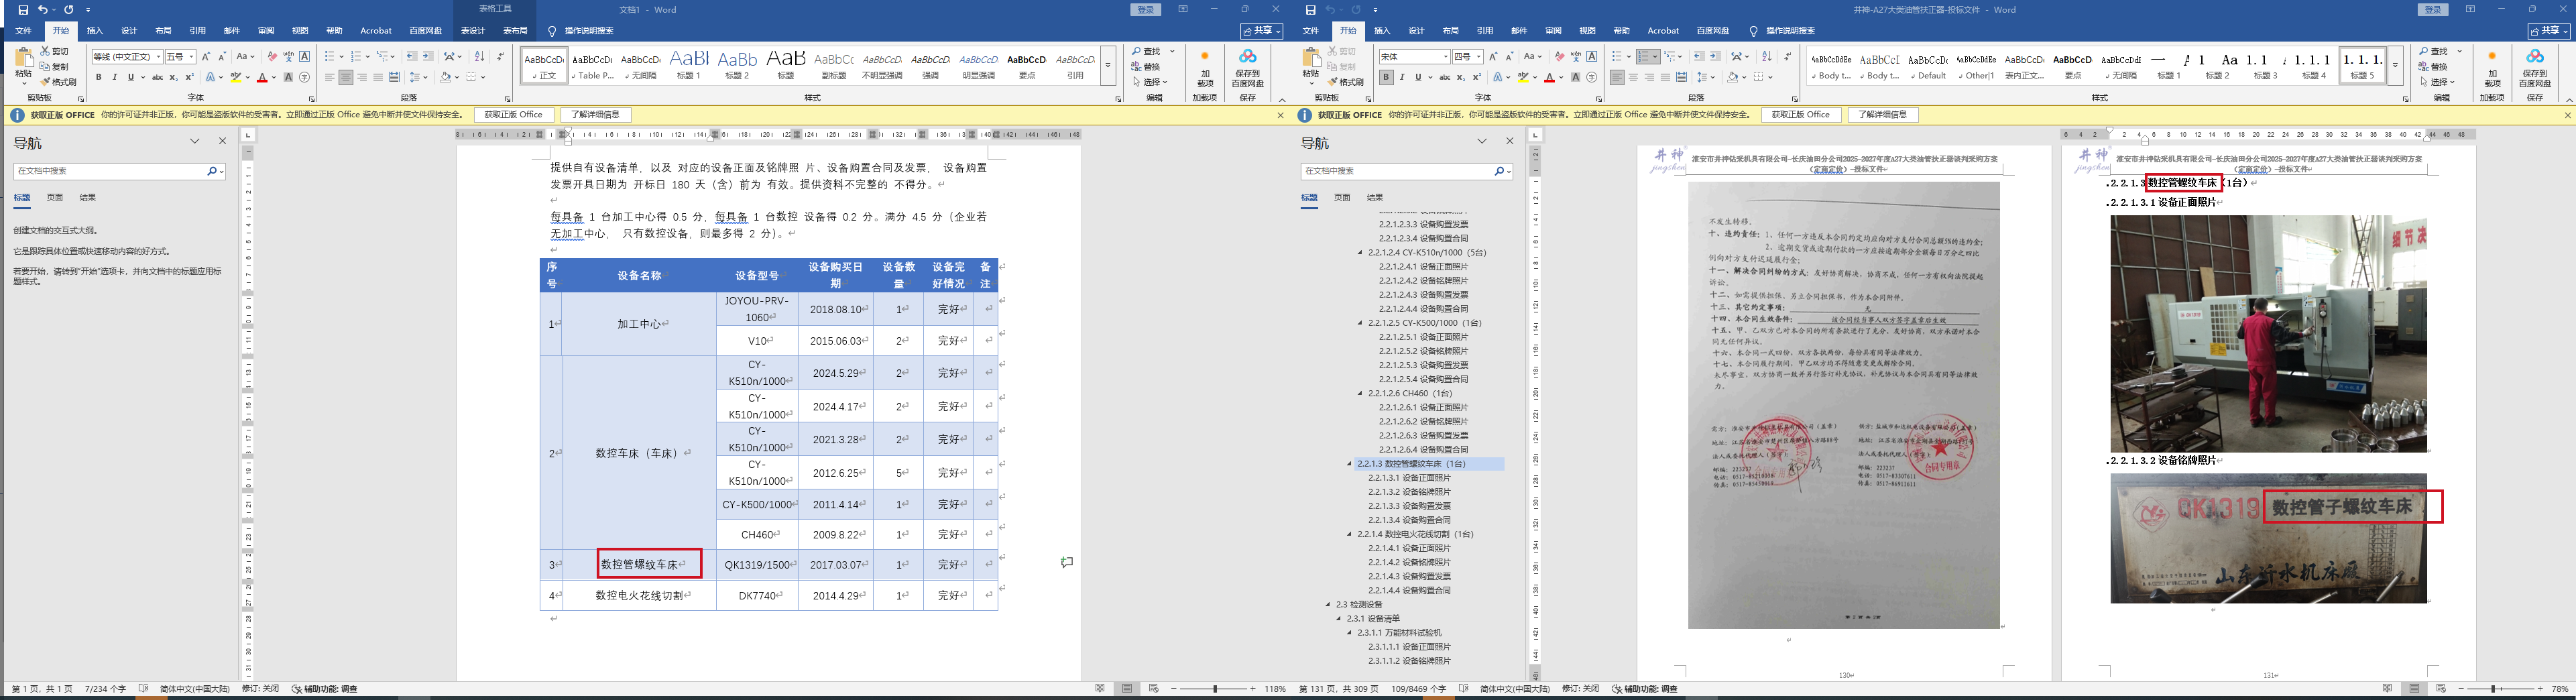This screenshot has width=2576, height=700.
Task: Click 了解详细信息 button in the bidding document window
Action: click(1882, 115)
